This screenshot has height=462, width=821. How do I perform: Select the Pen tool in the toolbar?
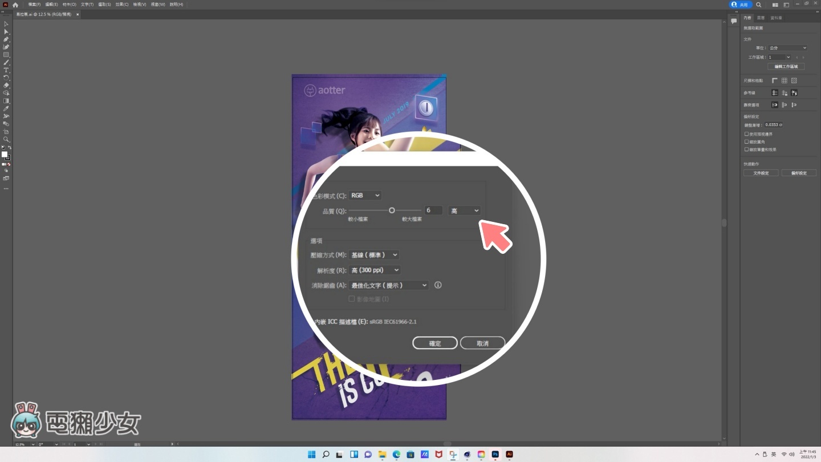(6, 39)
